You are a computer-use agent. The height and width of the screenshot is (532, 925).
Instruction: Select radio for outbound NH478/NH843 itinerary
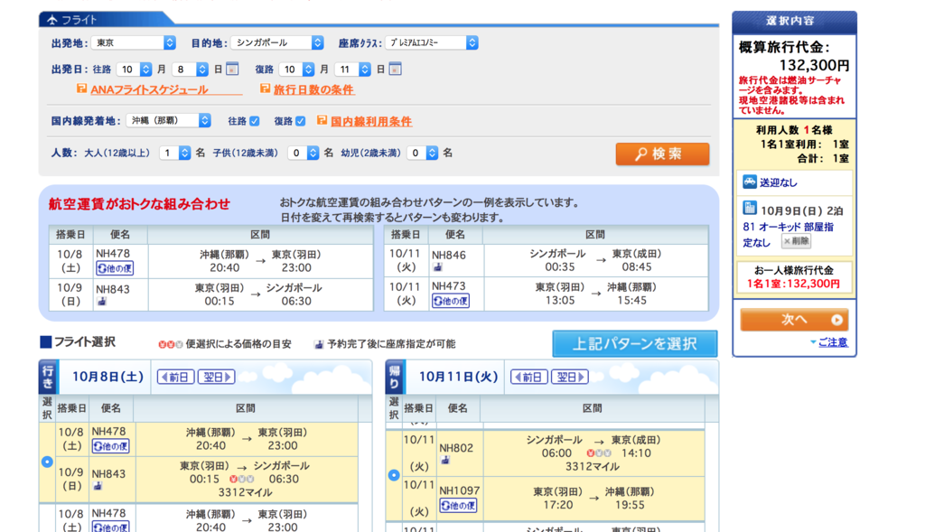(47, 462)
